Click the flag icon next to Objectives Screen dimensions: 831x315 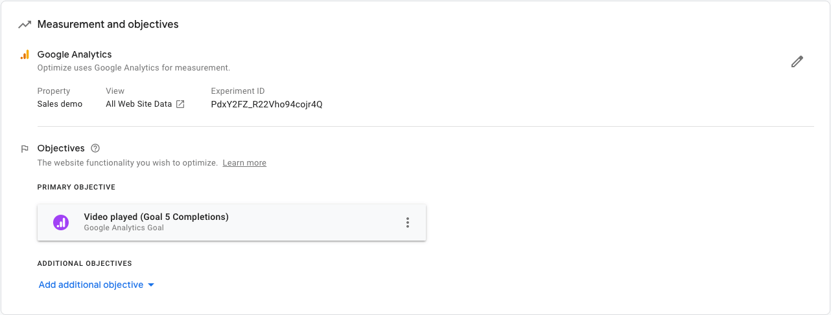[25, 149]
